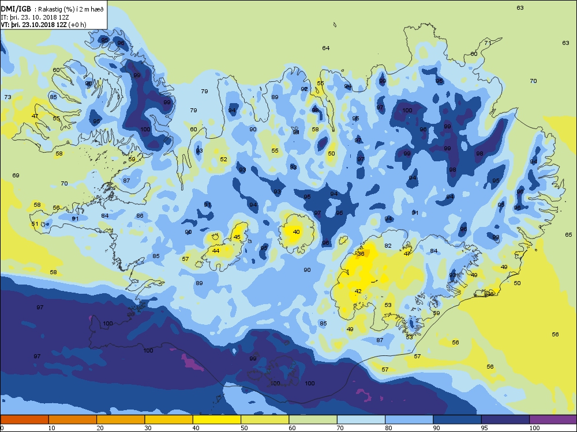The width and height of the screenshot is (577, 432).
Task: Click the 'VT: þri. 23.10.2018 12Z (+0 h)' header line
Action: [x=43, y=25]
